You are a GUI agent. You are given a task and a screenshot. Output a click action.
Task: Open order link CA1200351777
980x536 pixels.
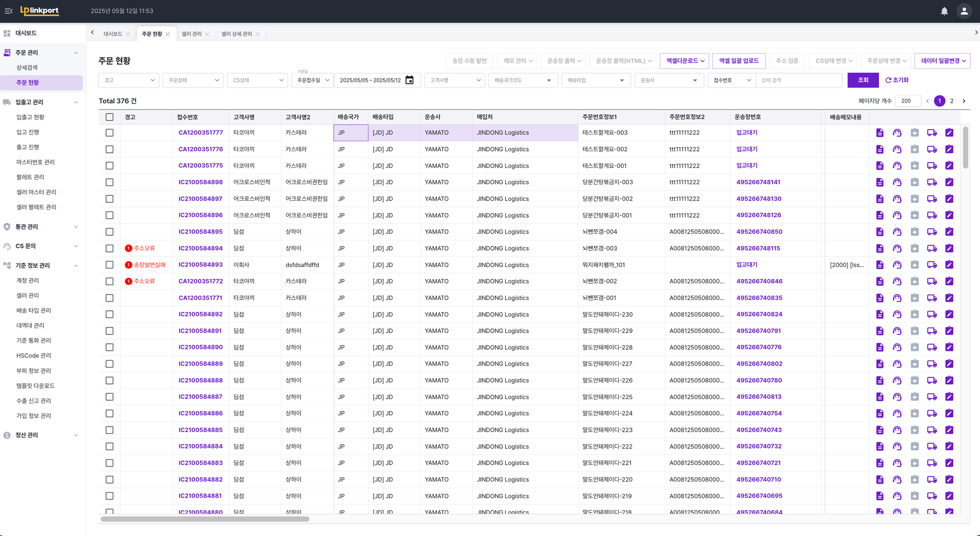(200, 133)
